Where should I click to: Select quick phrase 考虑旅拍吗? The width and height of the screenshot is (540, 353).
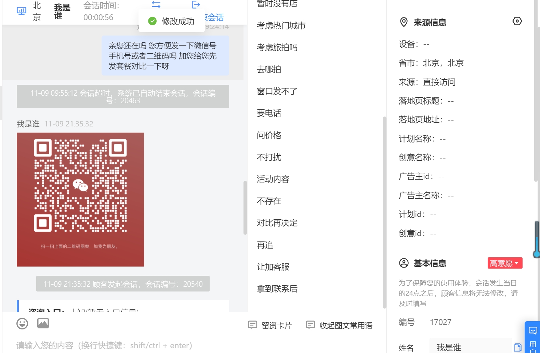[x=277, y=47]
